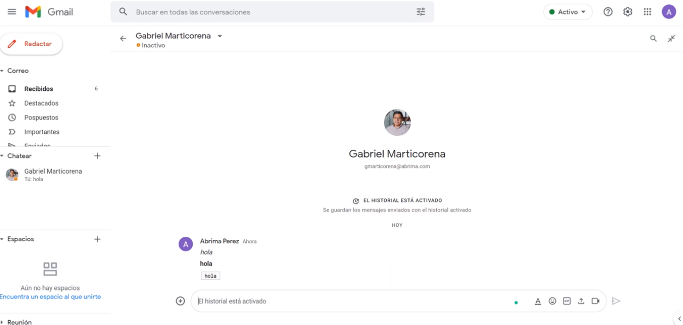
Task: Open the emoji picker in chat box
Action: [552, 301]
